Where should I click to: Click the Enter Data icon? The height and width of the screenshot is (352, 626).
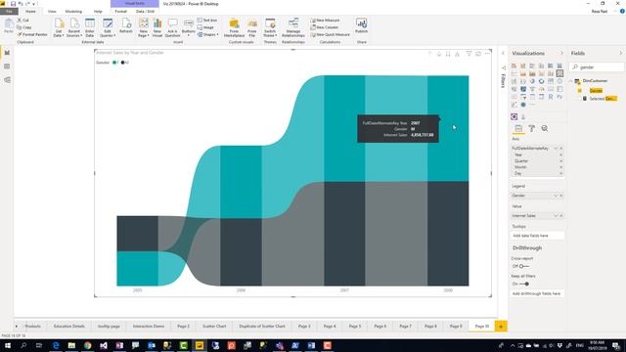point(90,27)
